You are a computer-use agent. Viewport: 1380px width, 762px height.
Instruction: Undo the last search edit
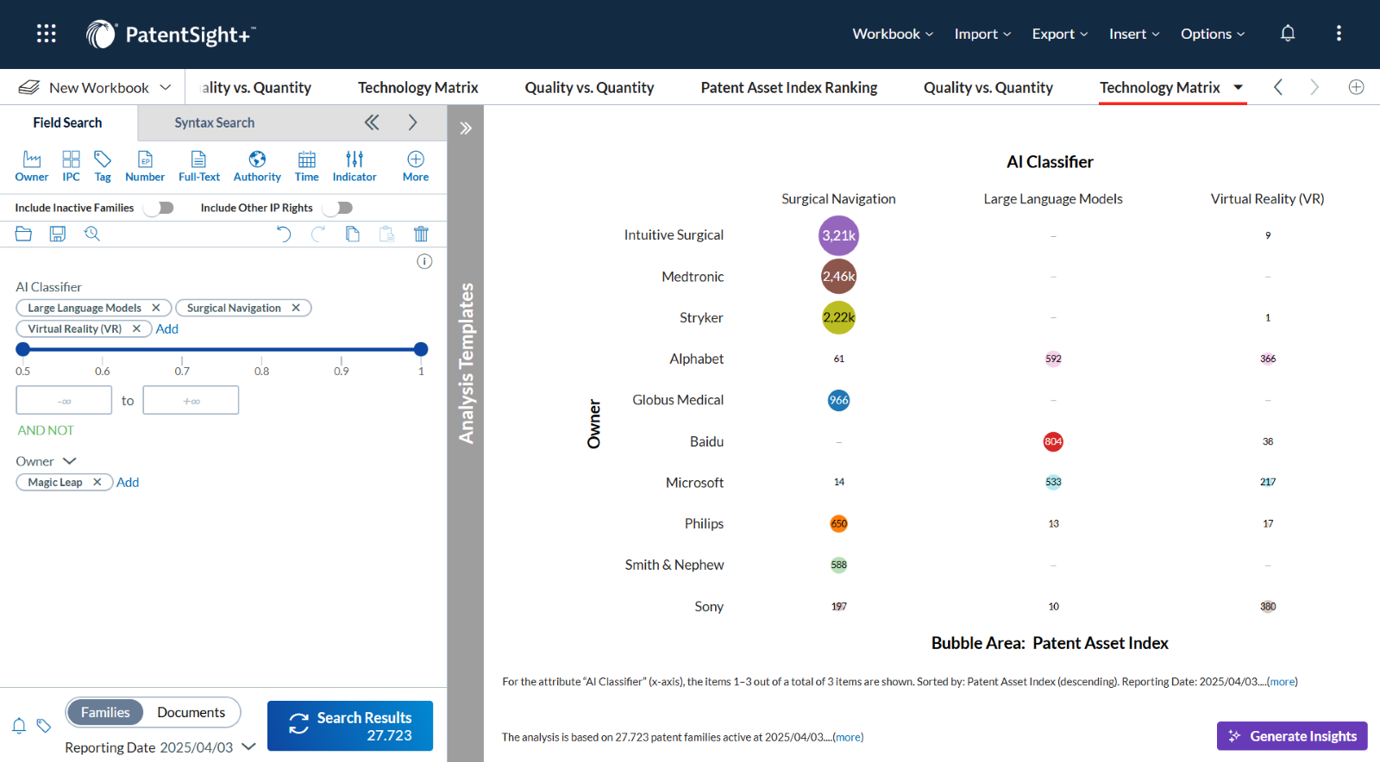[284, 234]
